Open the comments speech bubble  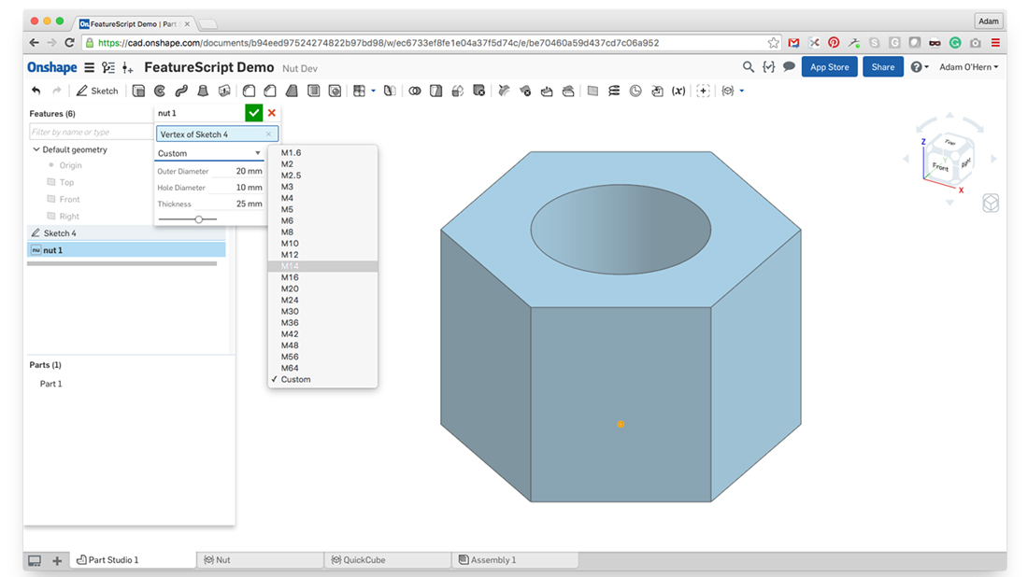pyautogui.click(x=789, y=67)
